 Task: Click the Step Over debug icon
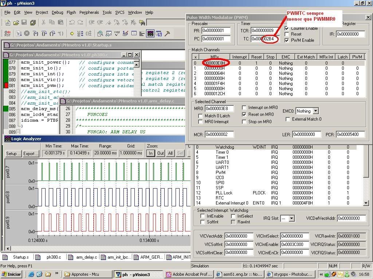pyautogui.click(x=44, y=33)
